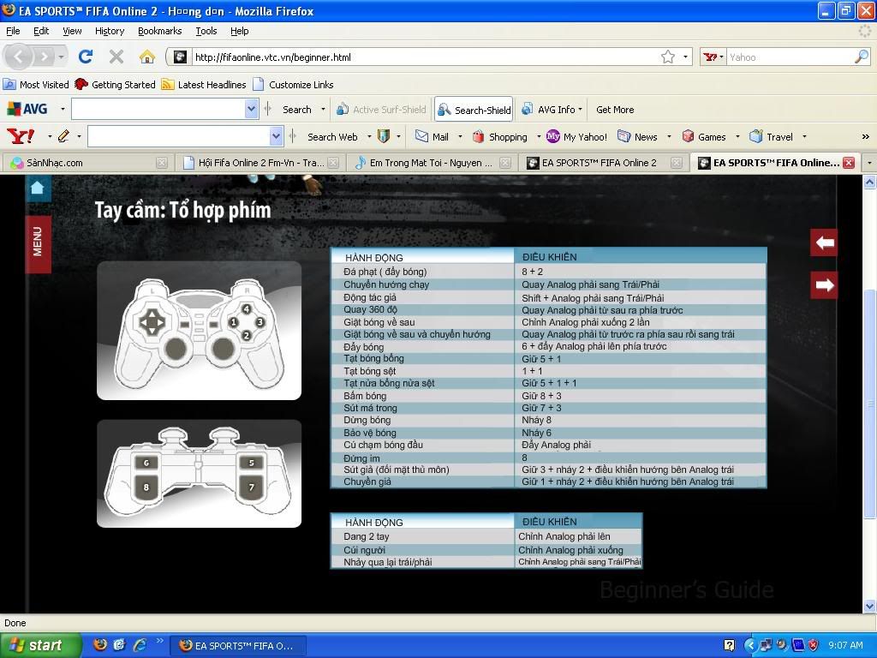This screenshot has width=877, height=658.
Task: Click the scroll down arrow of page scrollbar
Action: [x=869, y=606]
